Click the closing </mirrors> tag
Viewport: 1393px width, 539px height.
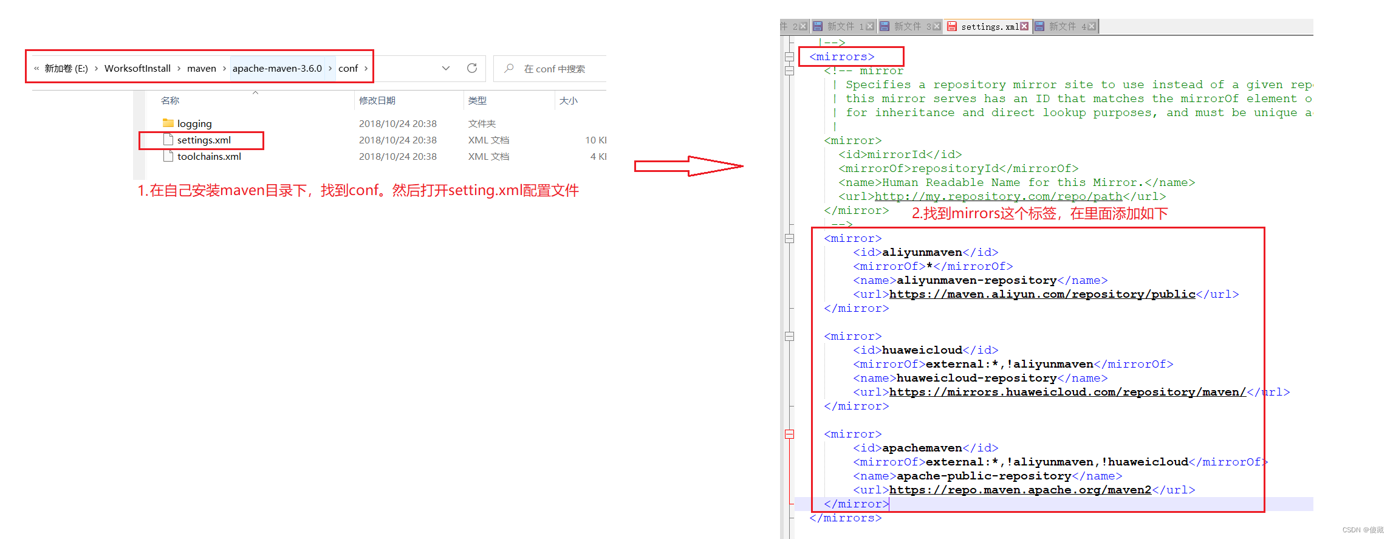846,518
